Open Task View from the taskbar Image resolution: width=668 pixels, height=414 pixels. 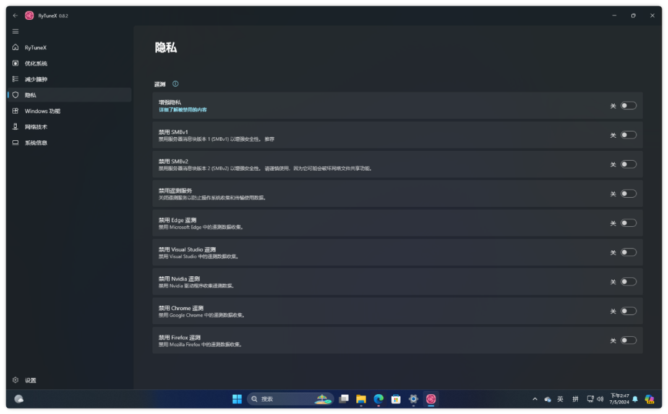click(x=344, y=399)
